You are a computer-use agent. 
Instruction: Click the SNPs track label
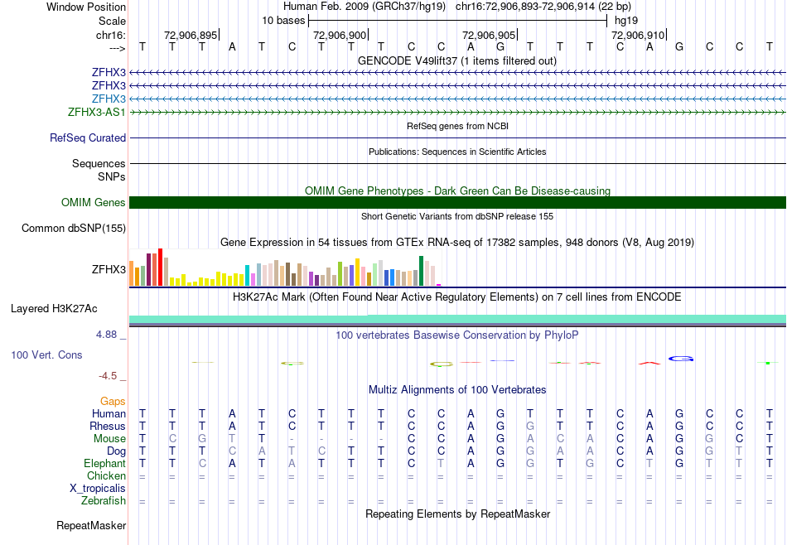(x=112, y=176)
